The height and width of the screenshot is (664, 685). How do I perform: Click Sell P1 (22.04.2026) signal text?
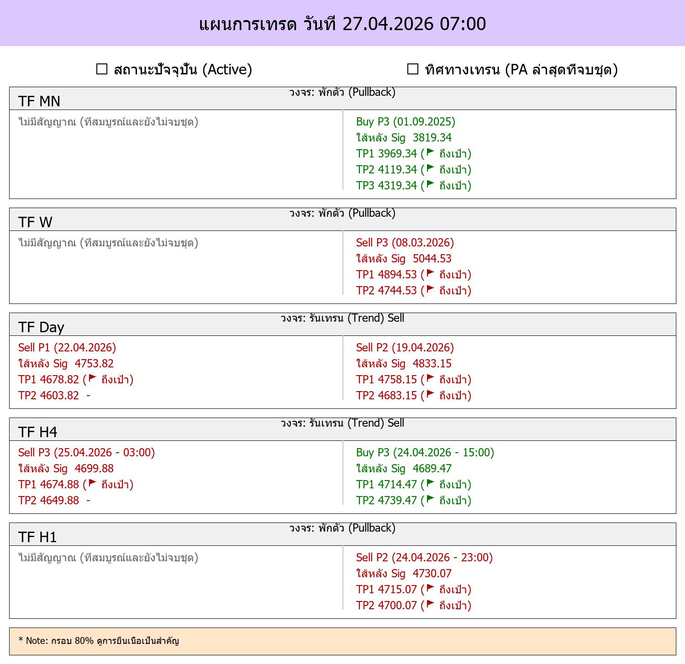point(67,347)
